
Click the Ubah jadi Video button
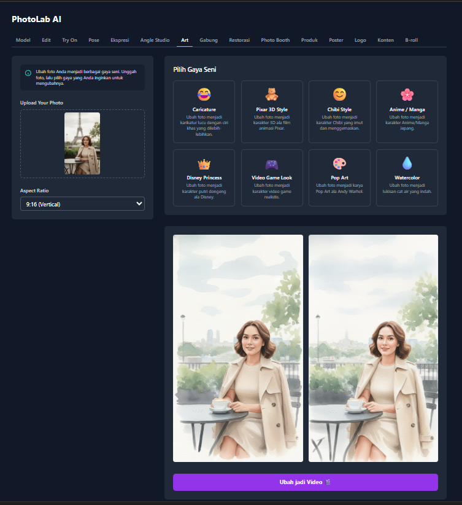point(305,482)
